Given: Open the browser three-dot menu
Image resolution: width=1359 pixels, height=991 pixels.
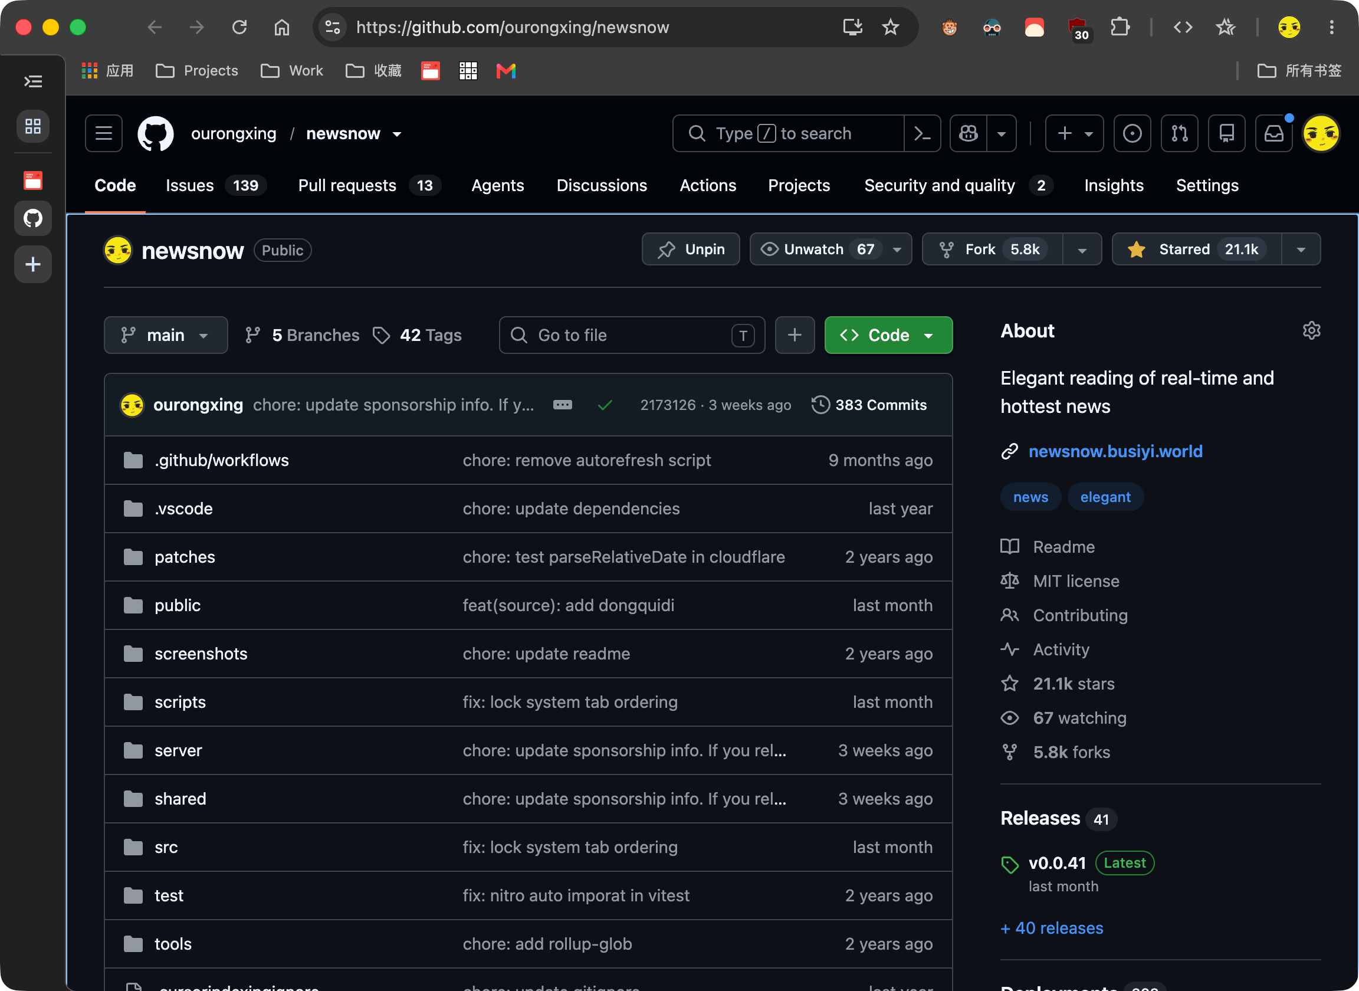Looking at the screenshot, I should 1331,27.
